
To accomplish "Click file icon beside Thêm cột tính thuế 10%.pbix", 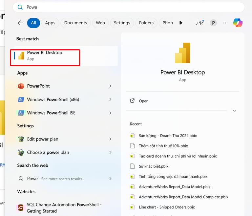I will click(x=133, y=146).
